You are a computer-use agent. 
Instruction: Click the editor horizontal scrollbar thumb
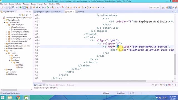tap(94, 81)
